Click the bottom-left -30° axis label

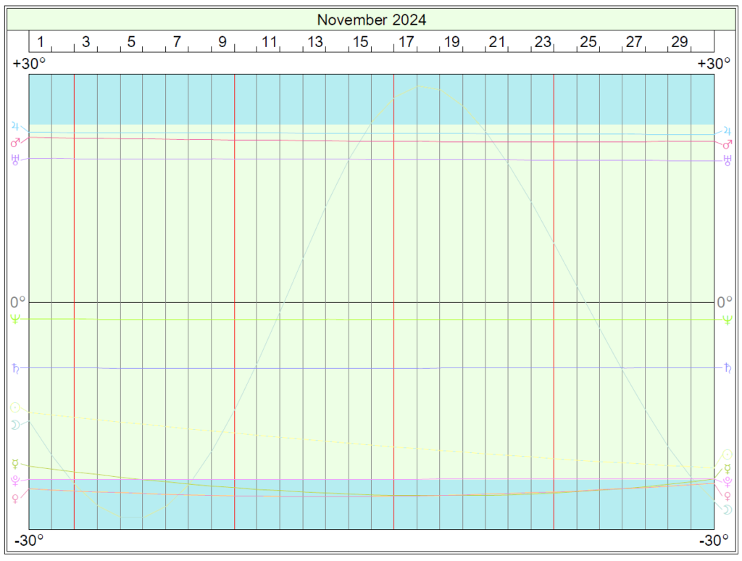(x=29, y=541)
